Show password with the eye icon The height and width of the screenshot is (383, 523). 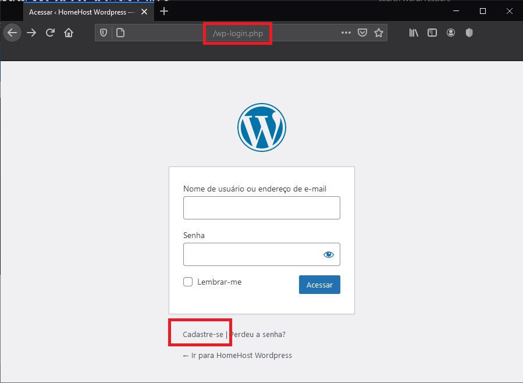(x=329, y=254)
